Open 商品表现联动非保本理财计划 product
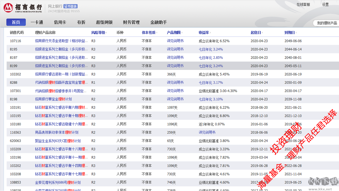Screen dimensions: 339x191 point(57,132)
